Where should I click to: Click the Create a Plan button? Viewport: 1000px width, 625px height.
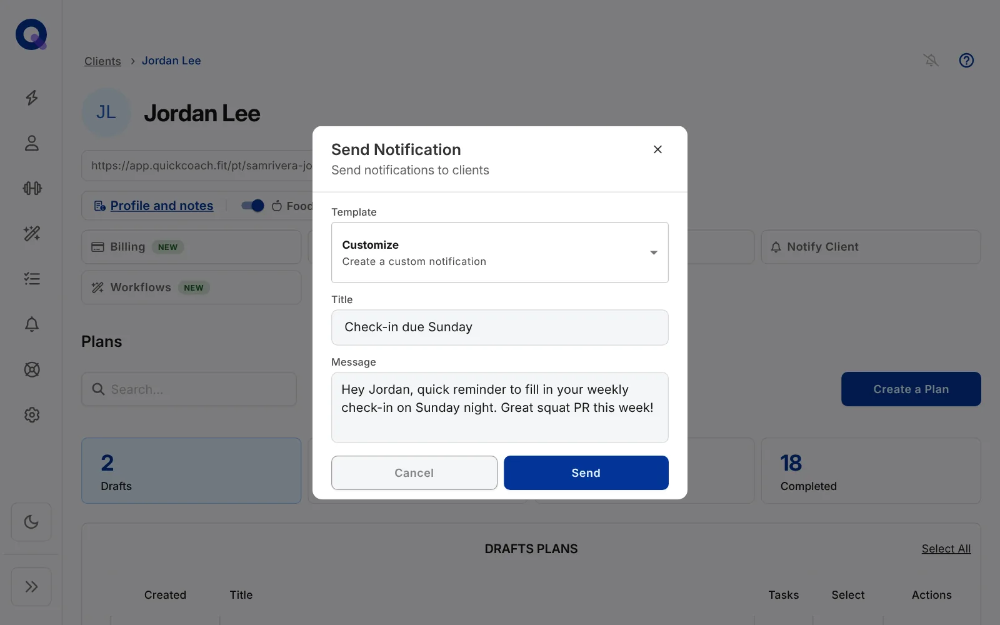pyautogui.click(x=911, y=389)
